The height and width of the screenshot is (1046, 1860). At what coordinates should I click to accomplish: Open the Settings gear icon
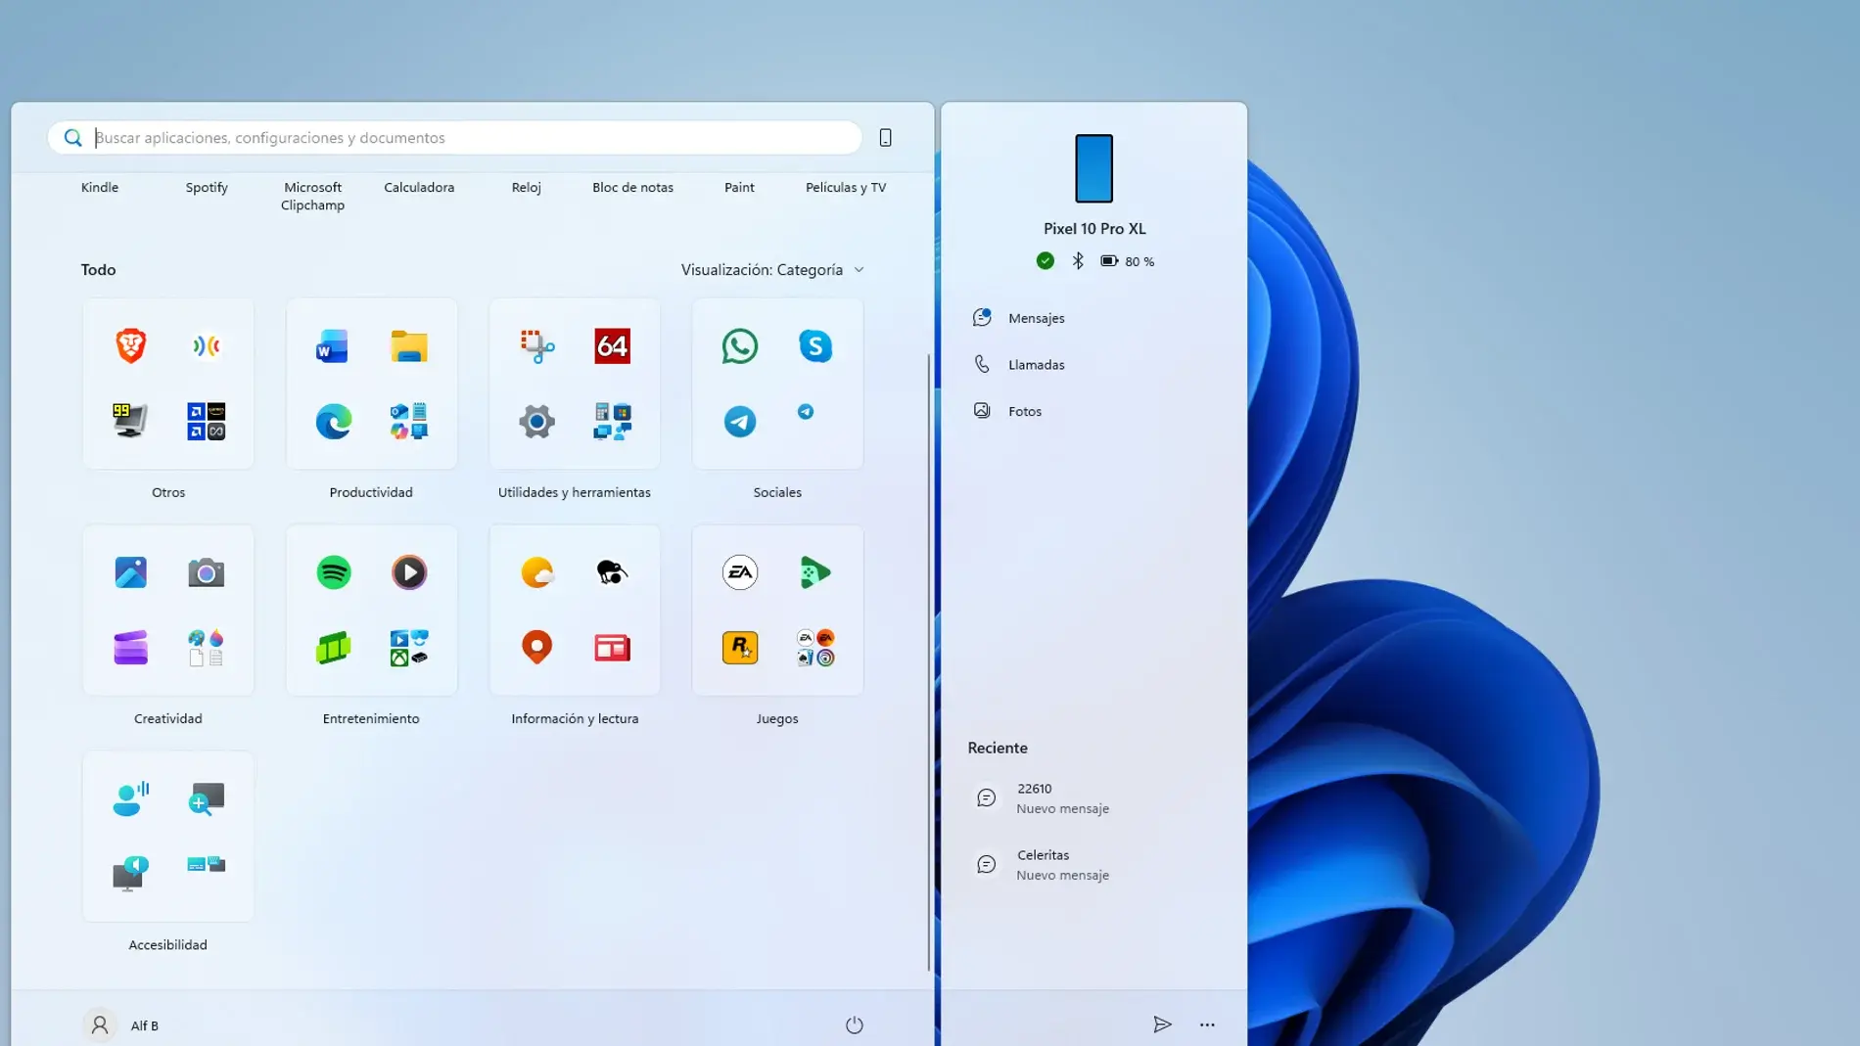click(535, 422)
